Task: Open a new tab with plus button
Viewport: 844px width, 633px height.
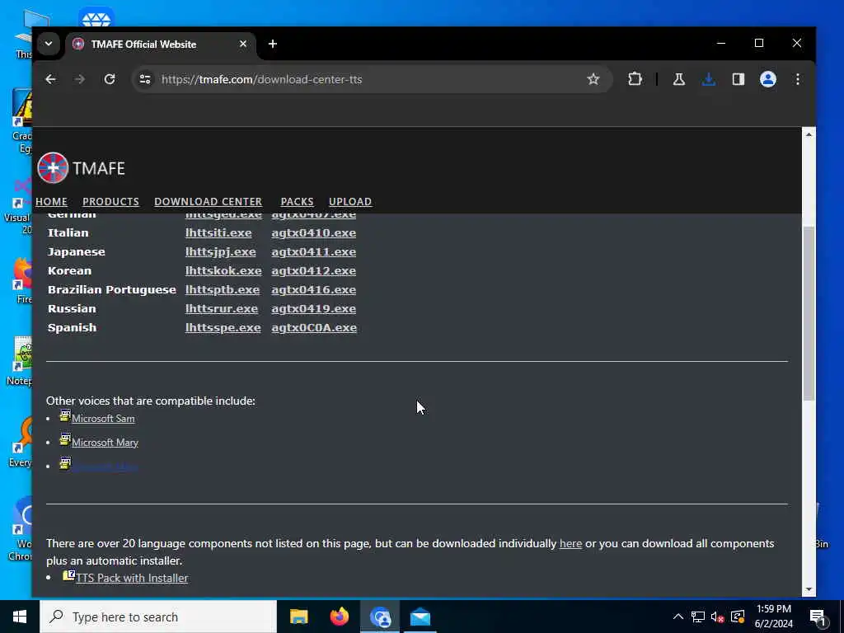Action: pyautogui.click(x=273, y=44)
